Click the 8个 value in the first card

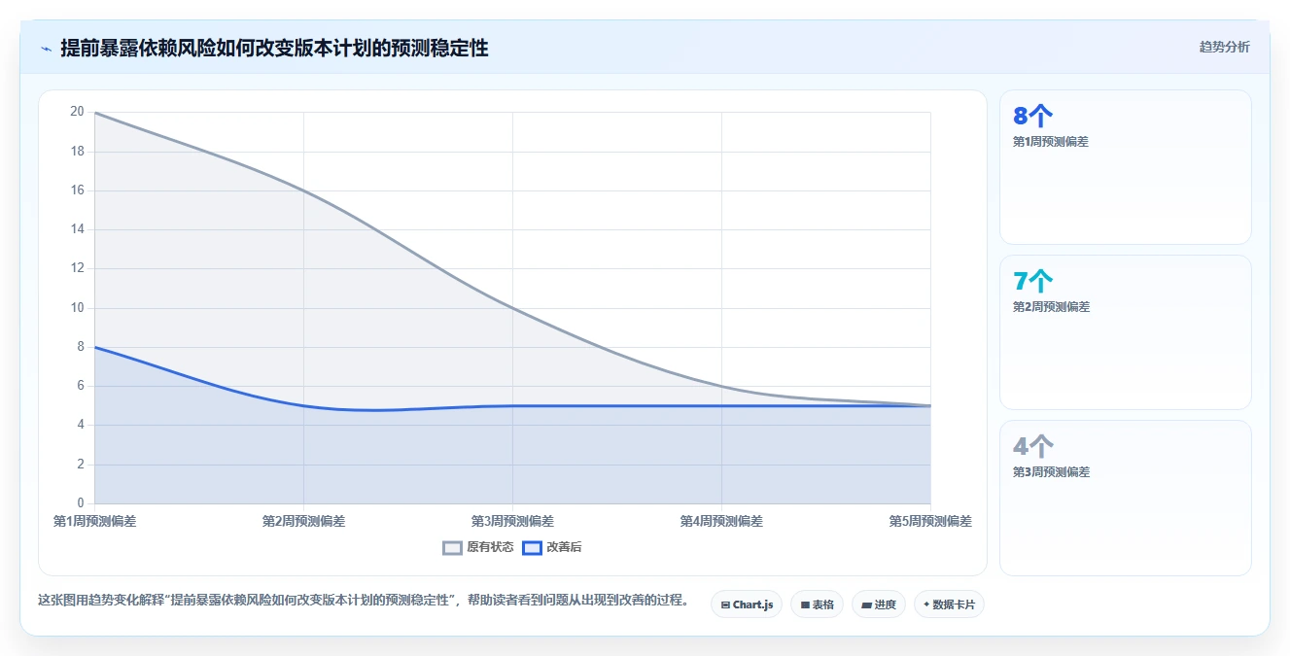[1032, 117]
